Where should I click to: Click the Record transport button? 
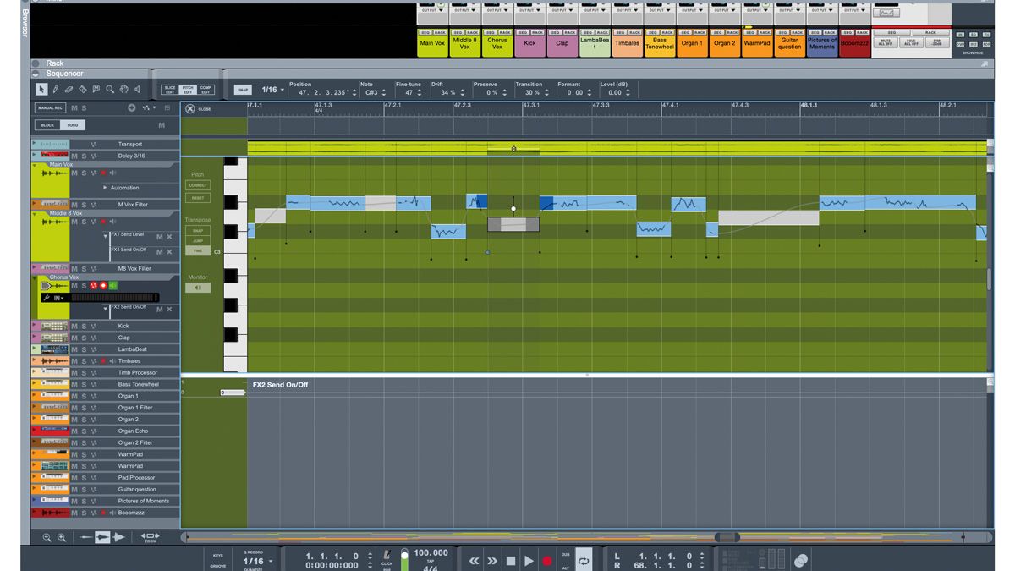[x=547, y=560]
